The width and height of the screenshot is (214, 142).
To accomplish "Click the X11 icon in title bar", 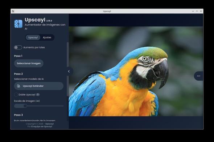I will click(x=13, y=11).
